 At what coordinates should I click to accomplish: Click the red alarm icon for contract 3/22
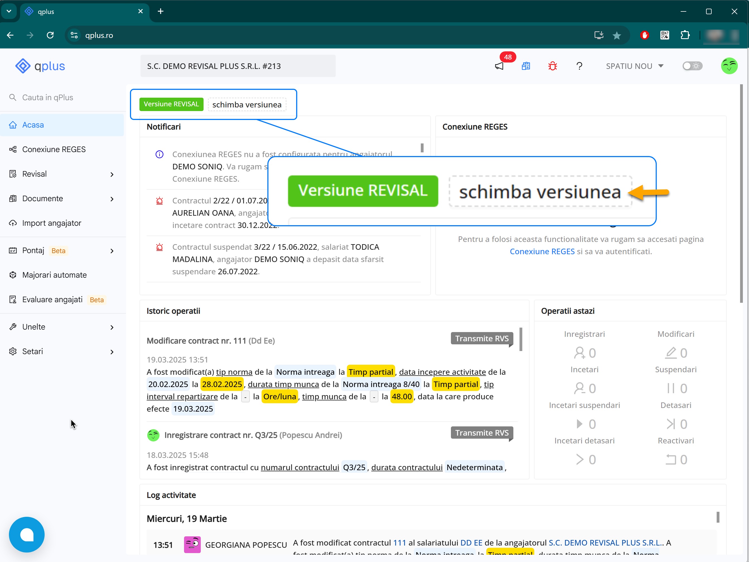click(x=160, y=247)
